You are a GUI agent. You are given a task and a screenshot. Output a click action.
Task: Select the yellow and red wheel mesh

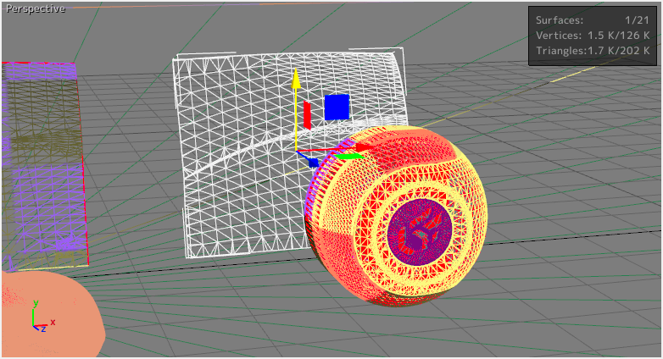point(398,215)
